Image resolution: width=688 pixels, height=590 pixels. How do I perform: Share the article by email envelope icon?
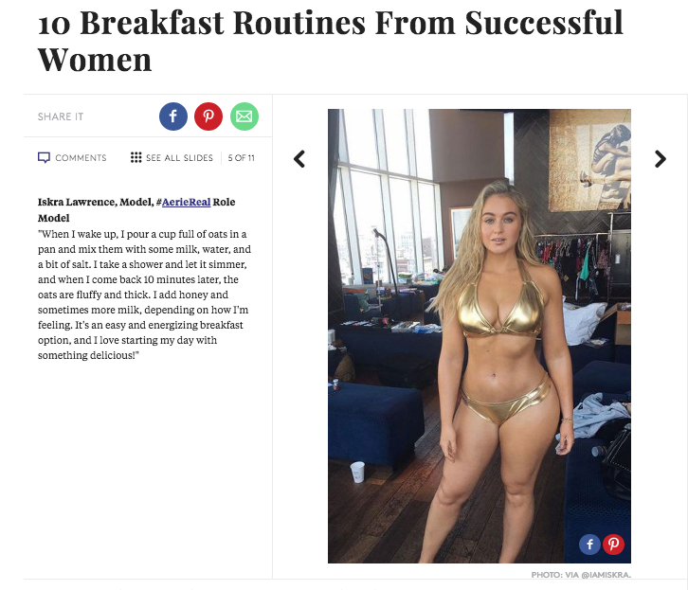(244, 116)
